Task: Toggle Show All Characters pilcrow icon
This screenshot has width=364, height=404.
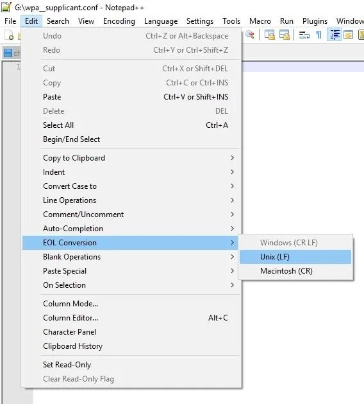Action: click(318, 35)
